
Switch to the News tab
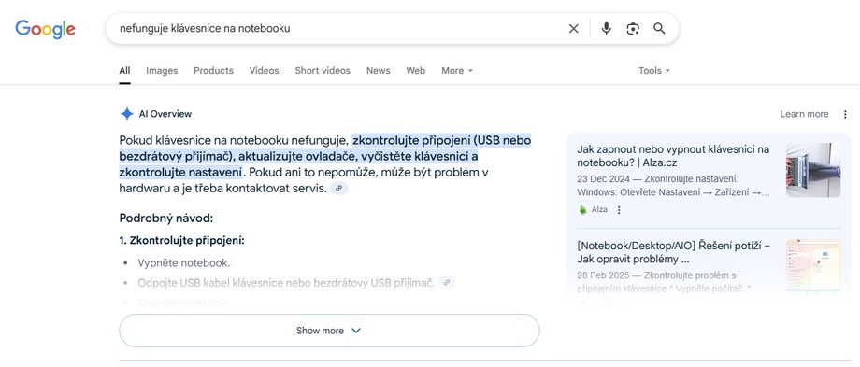pyautogui.click(x=379, y=71)
